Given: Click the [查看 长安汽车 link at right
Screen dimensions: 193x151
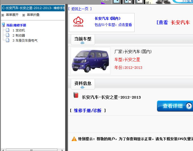Looking at the screenshot, I should pos(173,22).
